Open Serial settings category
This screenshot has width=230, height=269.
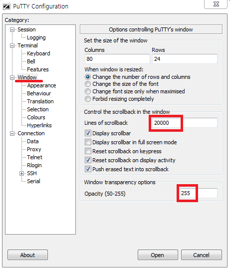coord(33,181)
